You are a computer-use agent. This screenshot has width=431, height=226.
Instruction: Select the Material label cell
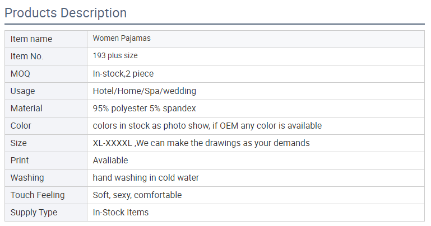[x=46, y=109]
